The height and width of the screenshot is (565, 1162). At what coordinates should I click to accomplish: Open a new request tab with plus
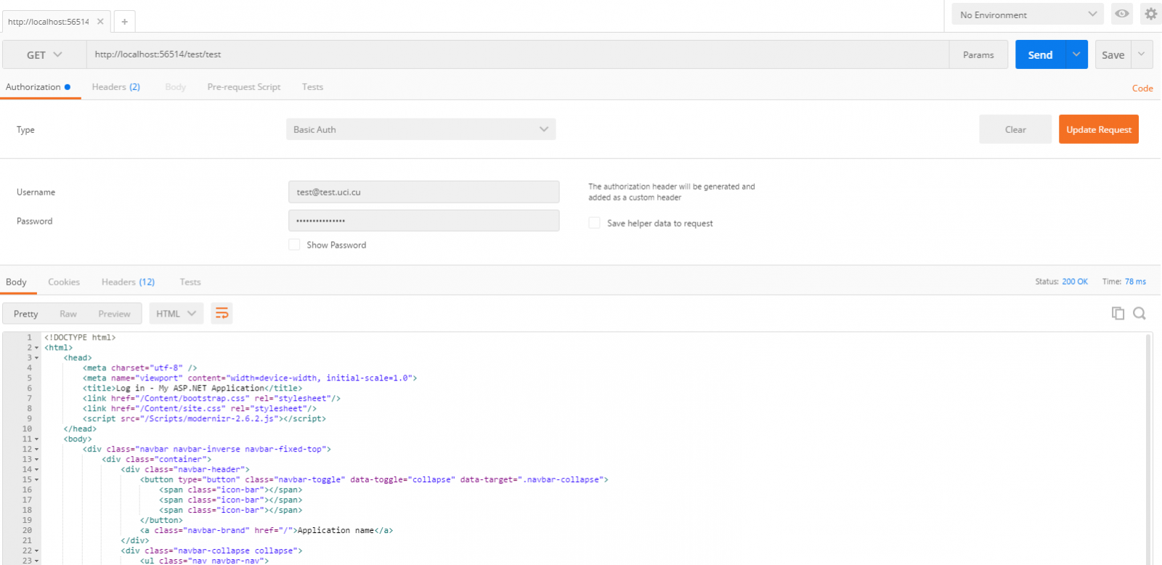(124, 22)
